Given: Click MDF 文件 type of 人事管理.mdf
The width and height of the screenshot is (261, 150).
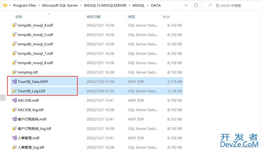Looking at the screenshot, I should pos(136,138).
